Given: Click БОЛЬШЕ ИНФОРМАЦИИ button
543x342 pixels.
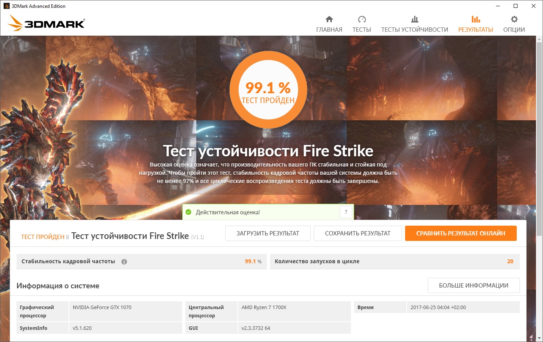Looking at the screenshot, I should point(474,286).
